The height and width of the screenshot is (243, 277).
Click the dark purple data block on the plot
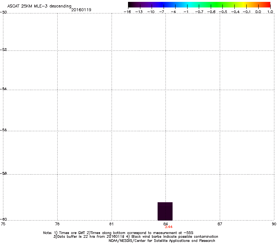click(165, 211)
